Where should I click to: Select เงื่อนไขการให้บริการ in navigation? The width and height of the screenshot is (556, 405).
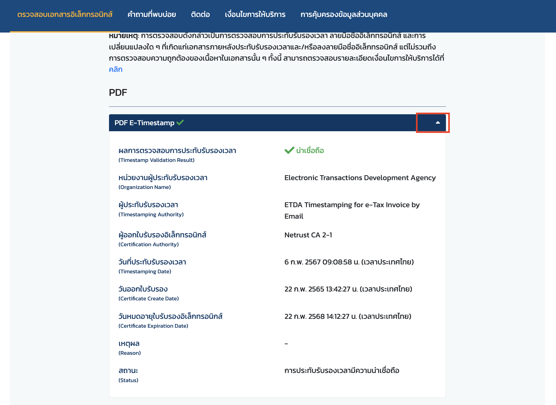tap(255, 14)
